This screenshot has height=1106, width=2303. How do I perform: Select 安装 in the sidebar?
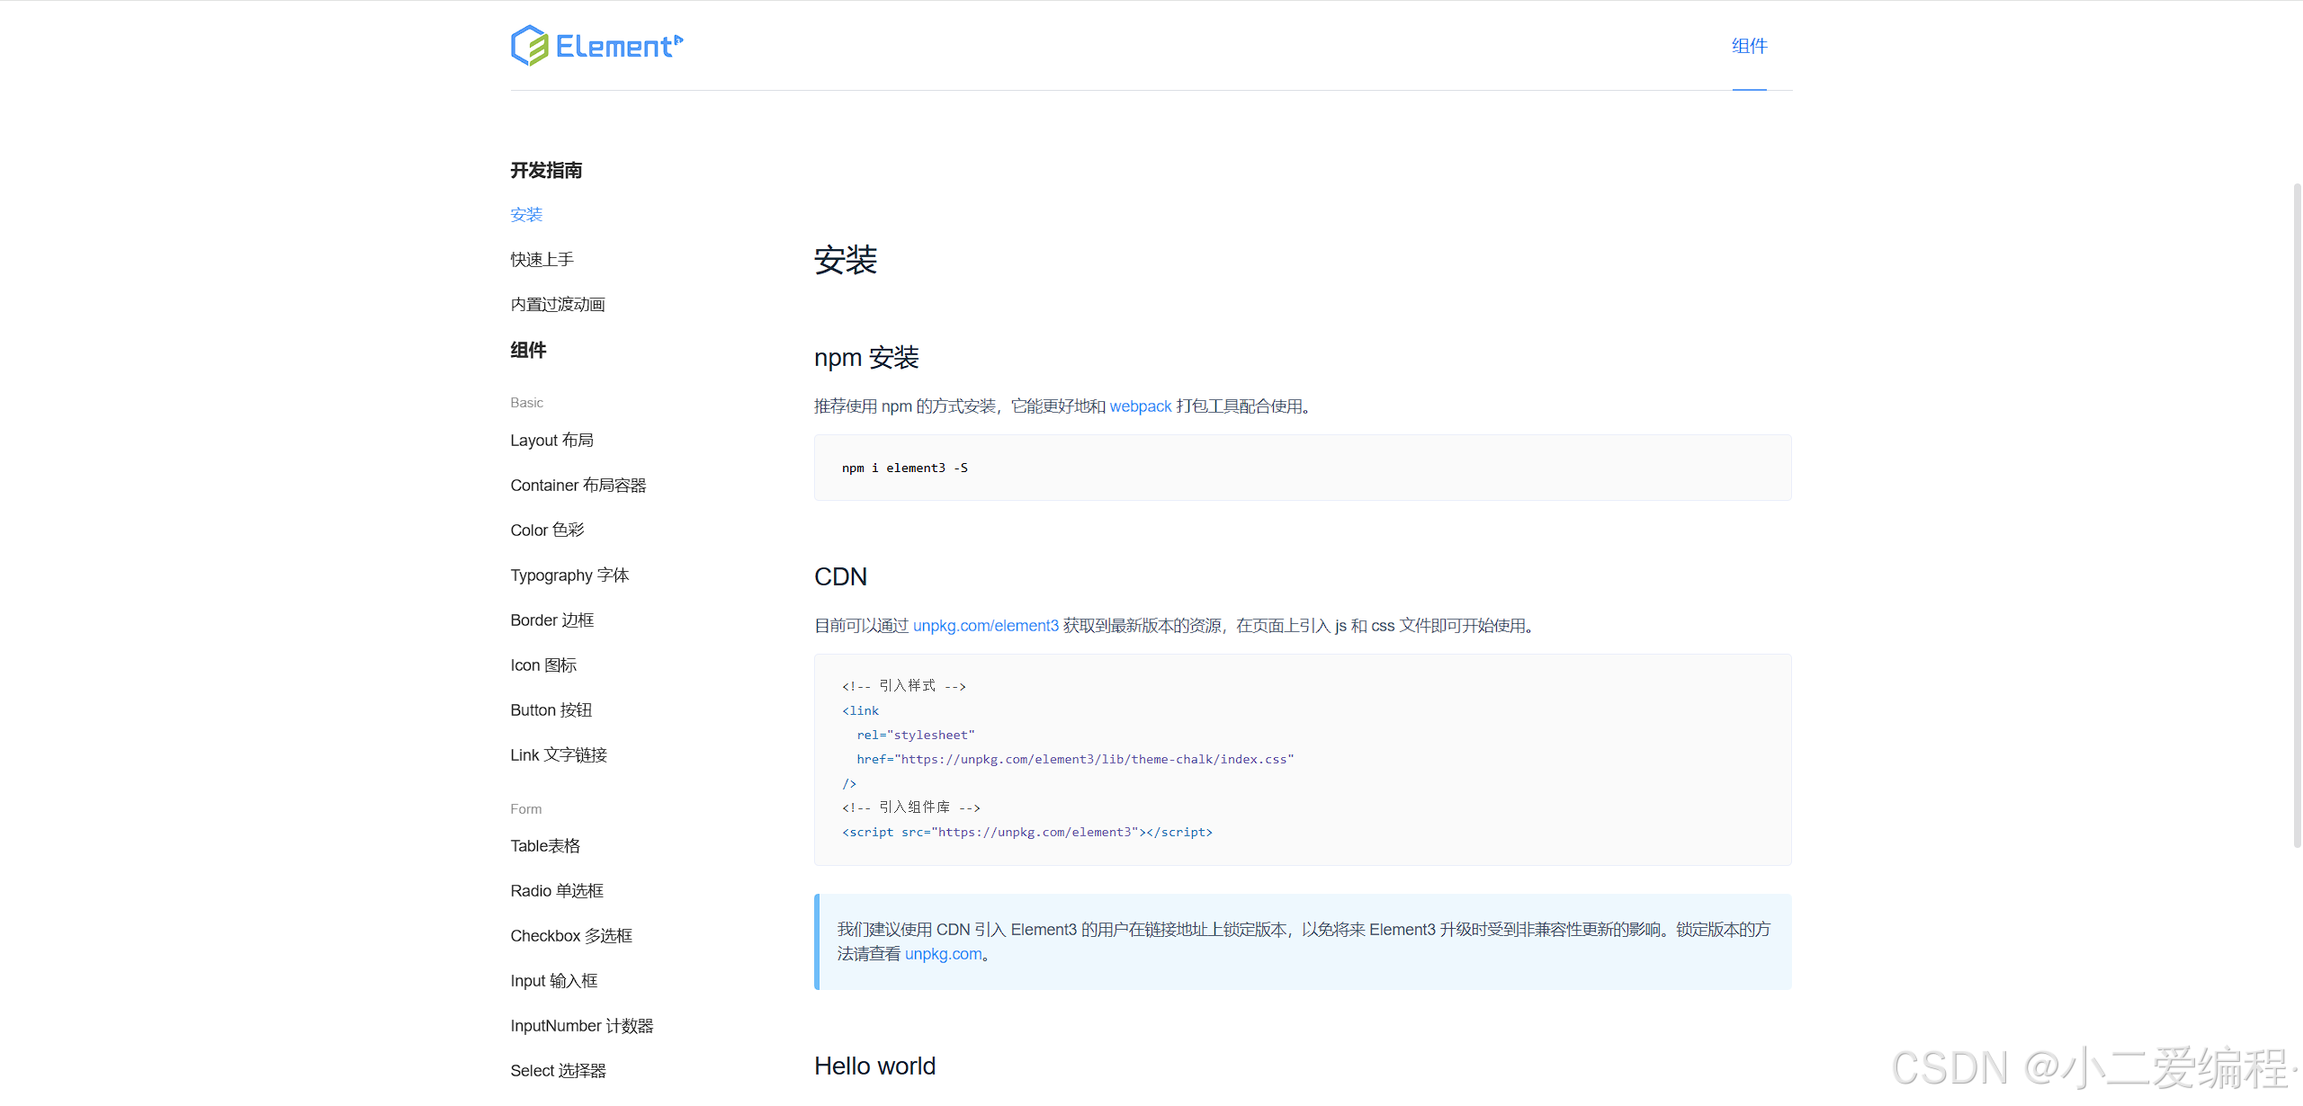pyautogui.click(x=526, y=215)
